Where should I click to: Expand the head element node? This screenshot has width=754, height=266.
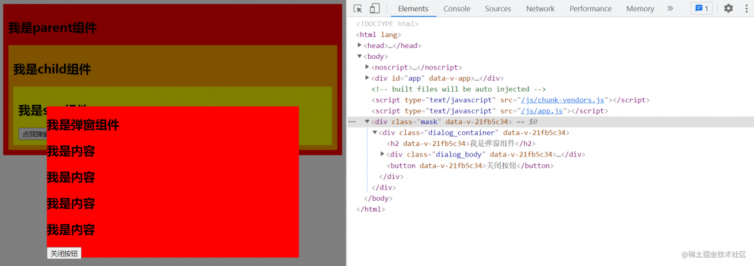click(360, 45)
